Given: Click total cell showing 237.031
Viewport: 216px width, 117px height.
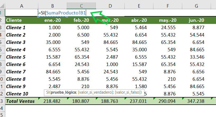Looking at the screenshot, I should click(x=139, y=101).
